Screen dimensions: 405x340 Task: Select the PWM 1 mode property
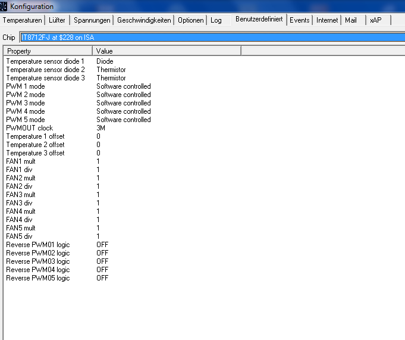point(26,86)
